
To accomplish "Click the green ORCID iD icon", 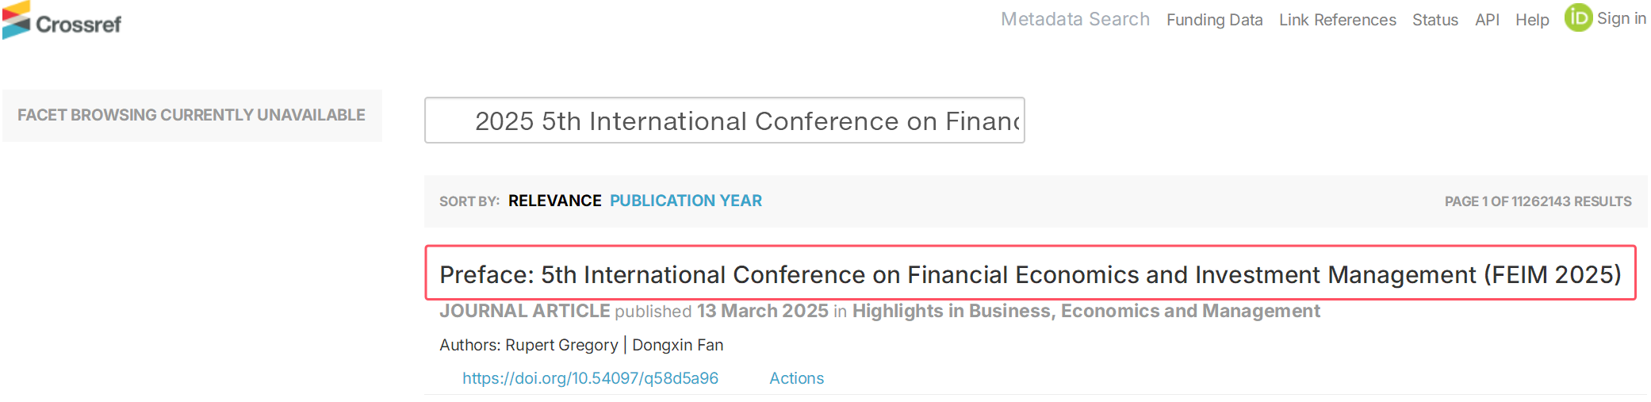I will [1578, 17].
